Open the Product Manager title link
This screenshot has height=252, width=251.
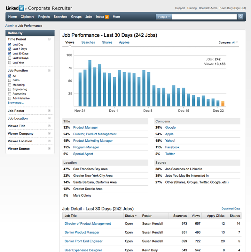[85, 128]
